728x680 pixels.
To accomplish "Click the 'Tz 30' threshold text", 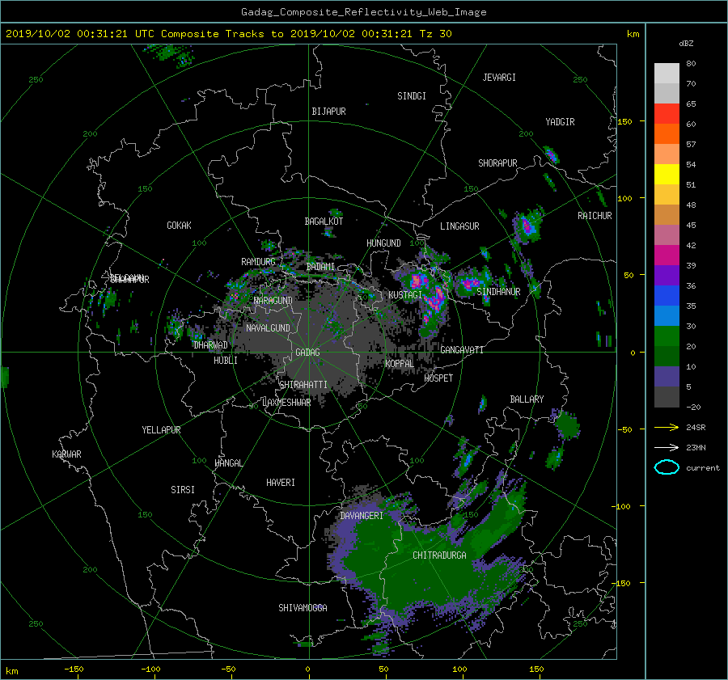I will click(435, 34).
